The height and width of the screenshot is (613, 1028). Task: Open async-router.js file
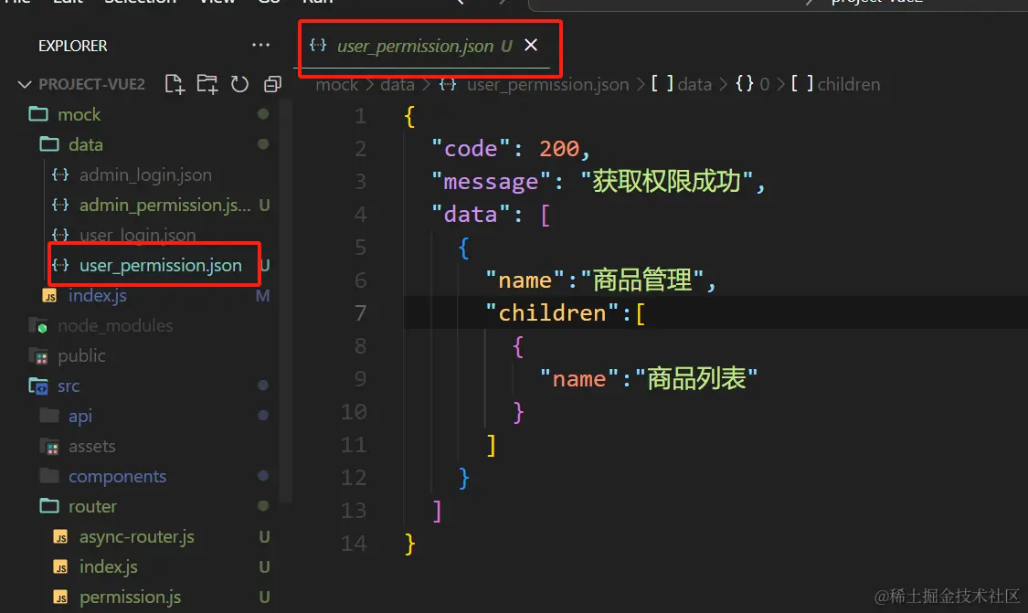coord(136,537)
